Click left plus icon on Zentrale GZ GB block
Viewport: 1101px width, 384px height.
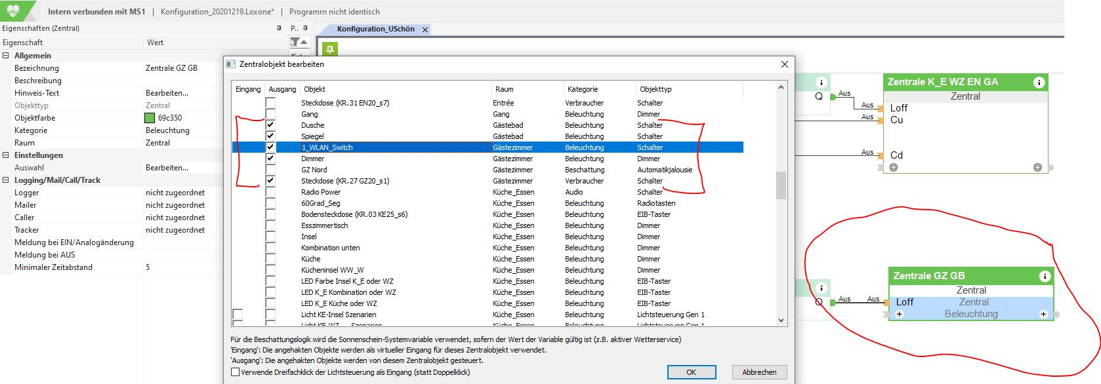900,314
